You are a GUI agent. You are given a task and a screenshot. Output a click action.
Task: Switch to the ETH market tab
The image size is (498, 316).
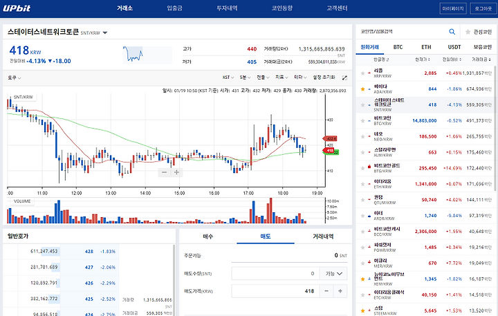tap(426, 47)
